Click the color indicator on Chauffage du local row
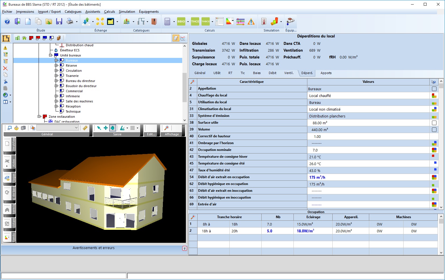This screenshot has height=280, width=445. click(x=434, y=96)
